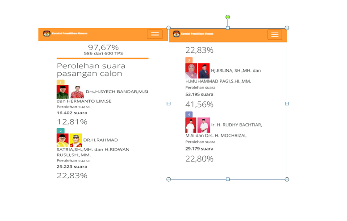This screenshot has height=221, width=347.
Task: Click the teal number 2 candidate badge
Action: tap(60, 131)
